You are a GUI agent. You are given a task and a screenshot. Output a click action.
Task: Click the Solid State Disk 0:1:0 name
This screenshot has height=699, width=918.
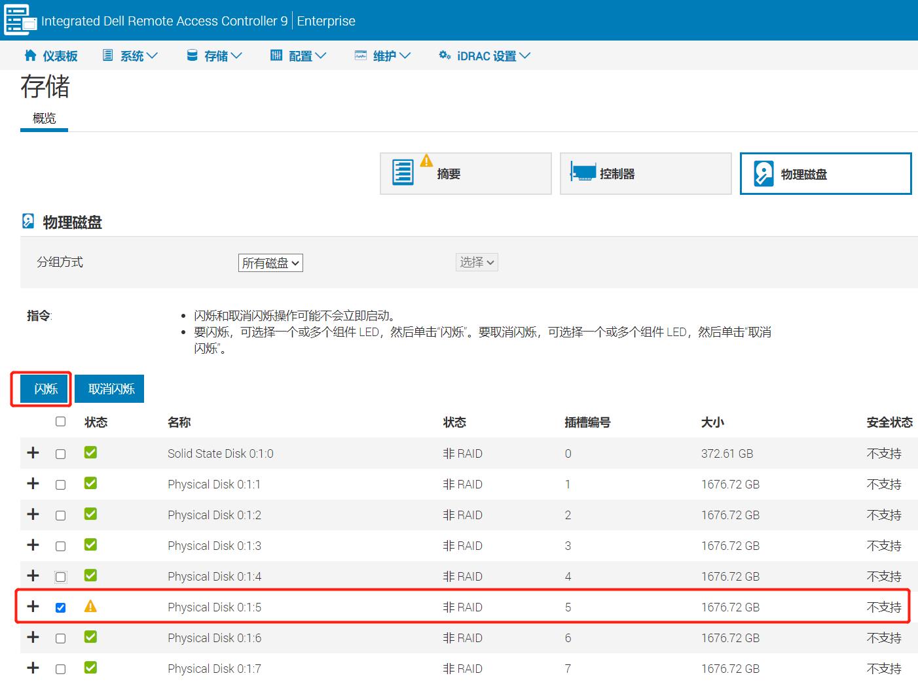click(x=220, y=453)
